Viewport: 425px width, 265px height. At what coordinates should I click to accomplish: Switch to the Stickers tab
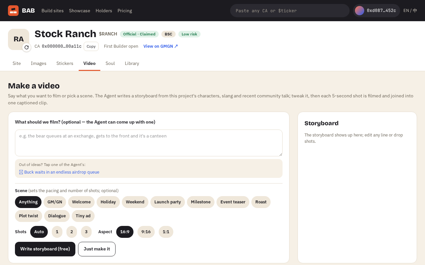(x=65, y=63)
